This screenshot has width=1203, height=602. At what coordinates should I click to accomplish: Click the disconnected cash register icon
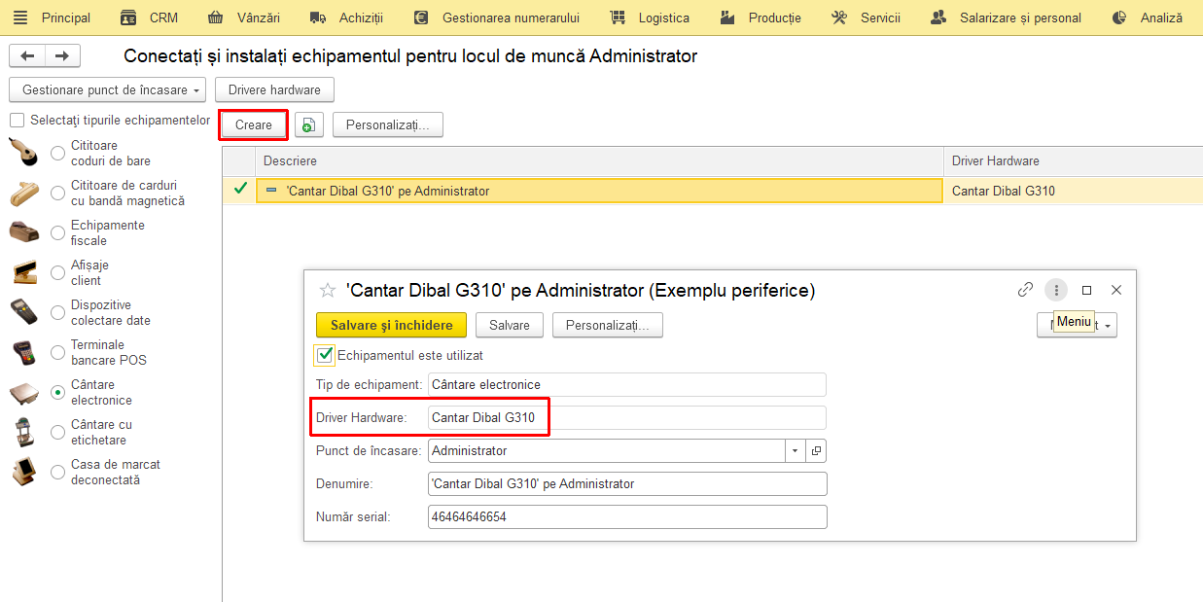(x=23, y=472)
